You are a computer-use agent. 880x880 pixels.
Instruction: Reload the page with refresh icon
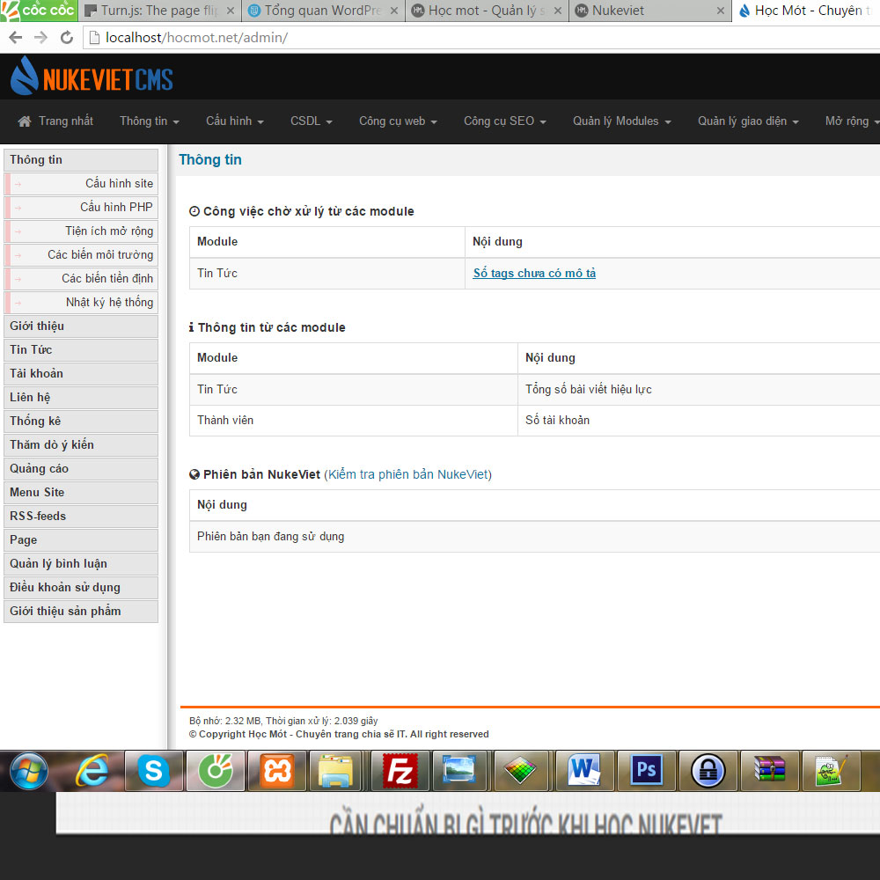(67, 38)
